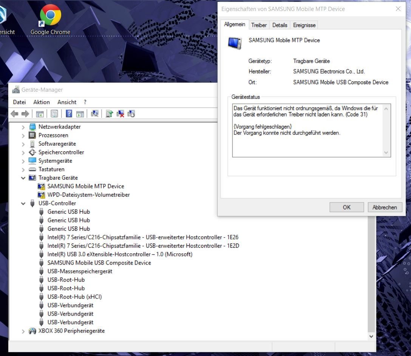
Task: Select USB-Root-Hub (xHCI) entry
Action: [x=74, y=297]
